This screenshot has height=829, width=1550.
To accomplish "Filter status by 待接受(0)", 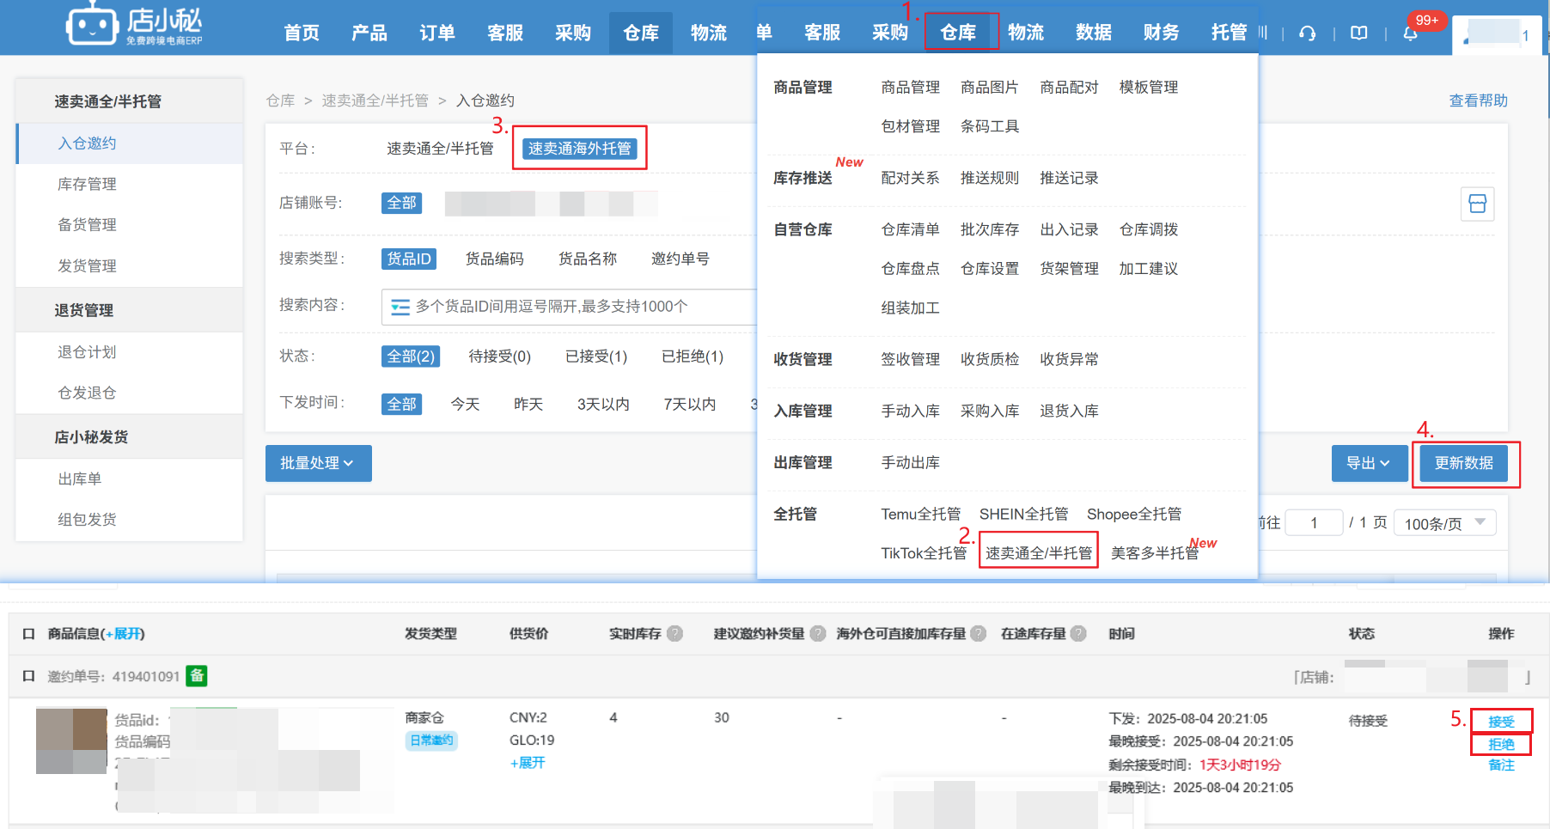I will 500,357.
